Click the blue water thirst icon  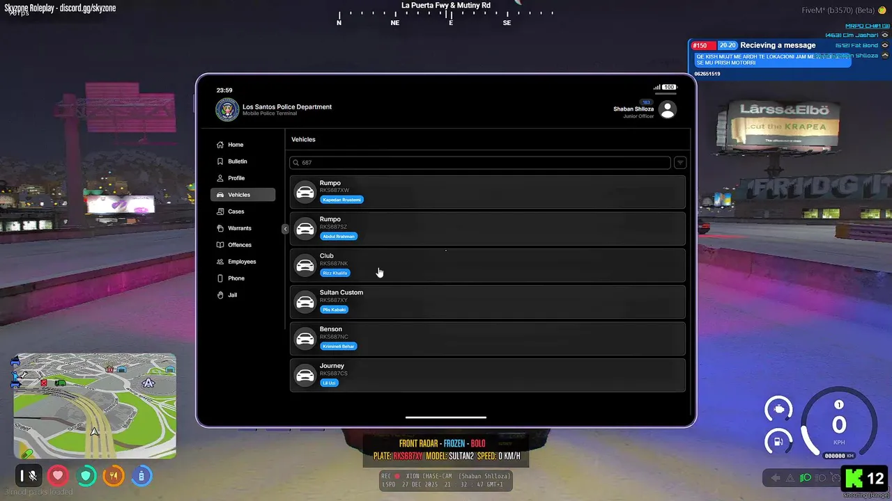coord(141,476)
